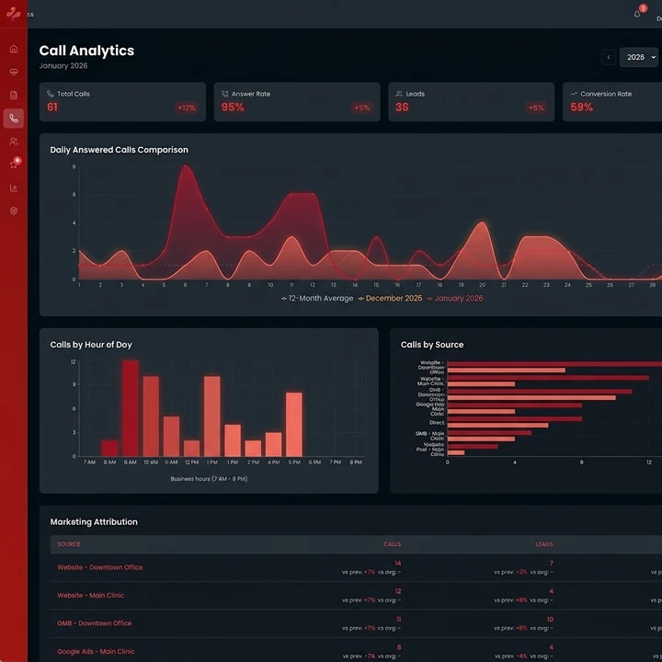Click the bottom globe-style sidebar icon
The height and width of the screenshot is (662, 662).
[x=14, y=211]
